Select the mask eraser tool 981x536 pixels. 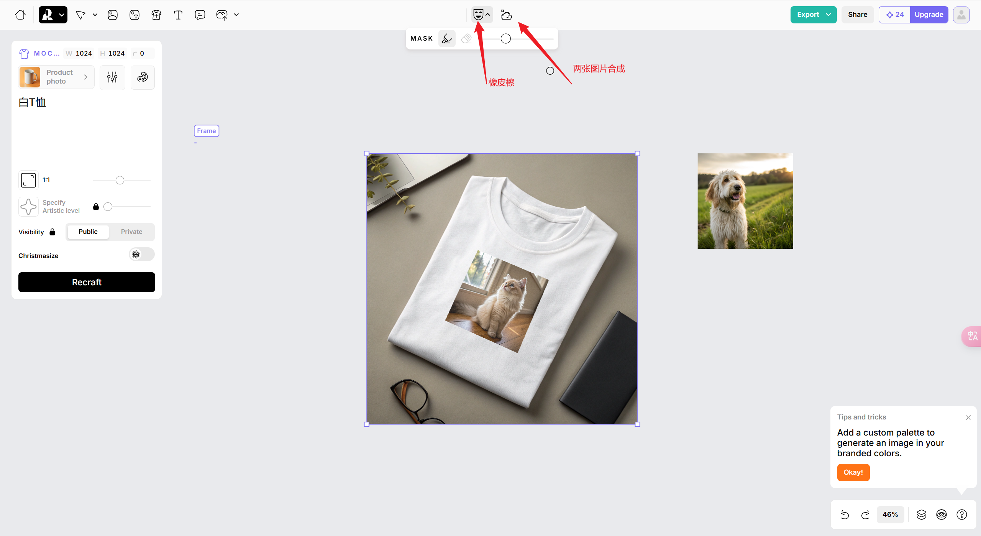466,39
